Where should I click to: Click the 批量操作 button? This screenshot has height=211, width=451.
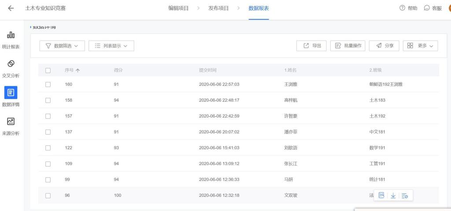point(347,45)
